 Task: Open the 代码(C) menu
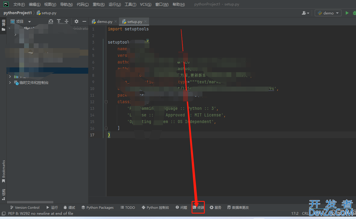pos(83,4)
